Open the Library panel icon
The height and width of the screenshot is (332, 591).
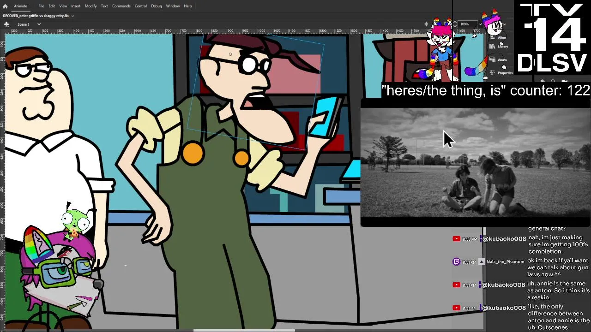pyautogui.click(x=492, y=47)
